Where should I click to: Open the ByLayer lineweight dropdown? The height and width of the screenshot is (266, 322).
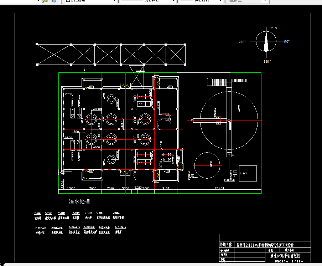coord(201,1)
